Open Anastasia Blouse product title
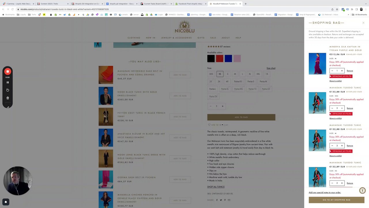This screenshot has width=369, height=208. [141, 135]
